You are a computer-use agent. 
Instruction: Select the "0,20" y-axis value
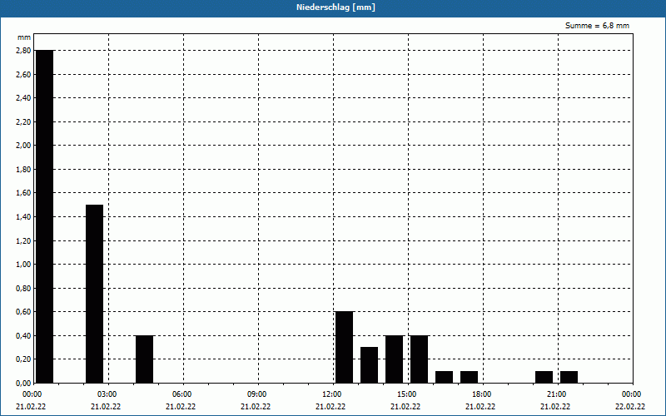click(x=24, y=359)
